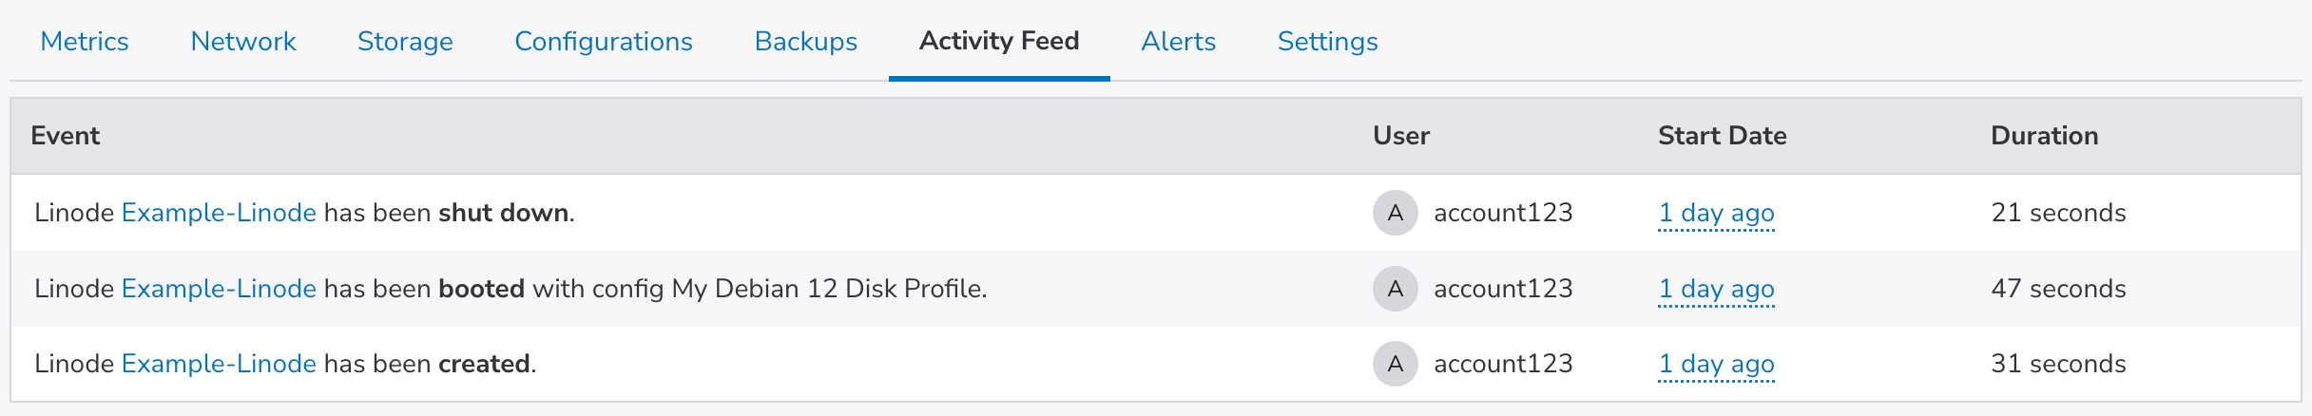Screen dimensions: 2312x416
Task: Click '1 day ago' for shut down event
Action: [x=1716, y=213]
